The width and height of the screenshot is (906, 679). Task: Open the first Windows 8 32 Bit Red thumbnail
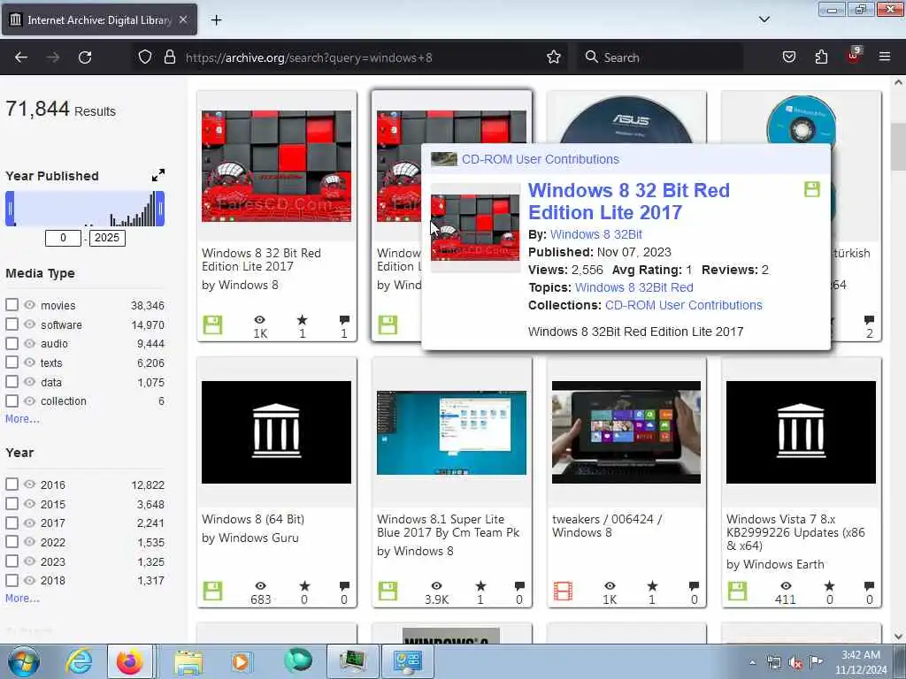[x=276, y=166]
